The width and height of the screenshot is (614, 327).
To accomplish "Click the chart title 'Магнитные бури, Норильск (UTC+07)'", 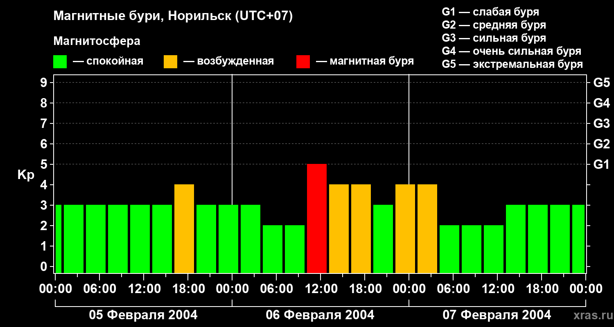I will (x=173, y=16).
